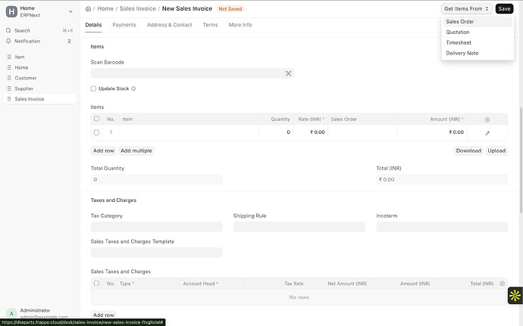
Task: Check the row 1 item checkbox
Action: pos(96,132)
